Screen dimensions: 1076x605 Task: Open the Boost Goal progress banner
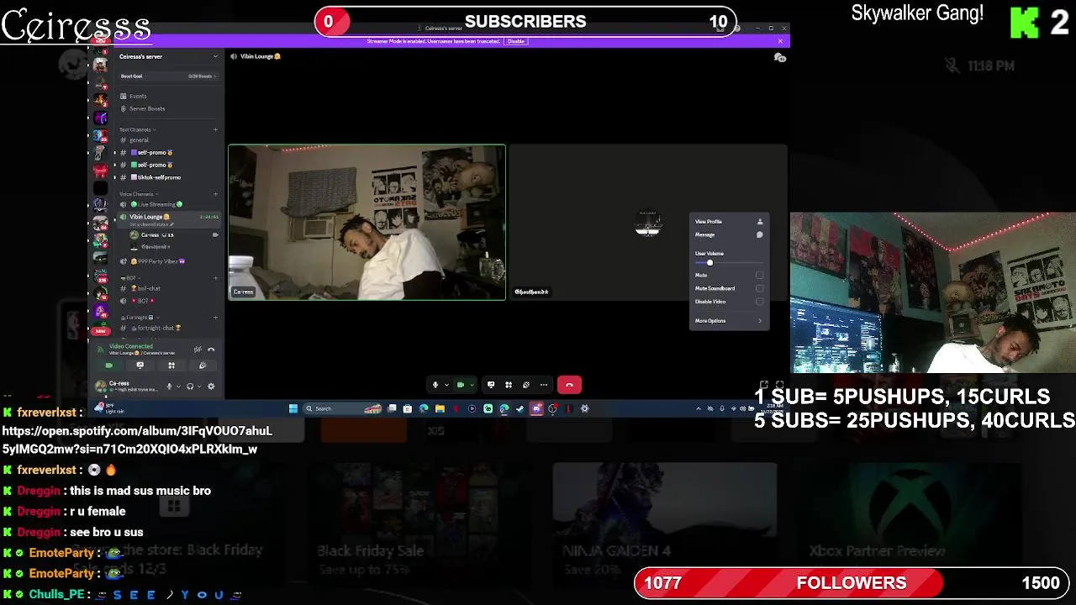click(167, 76)
